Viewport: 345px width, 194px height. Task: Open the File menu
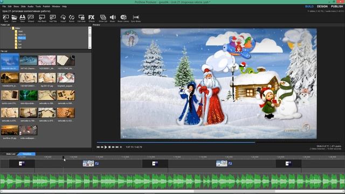pos(4,6)
